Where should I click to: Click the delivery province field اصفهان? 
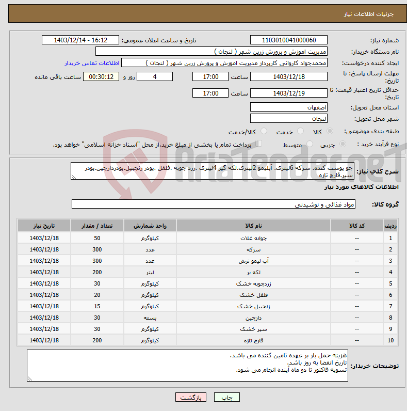point(289,107)
